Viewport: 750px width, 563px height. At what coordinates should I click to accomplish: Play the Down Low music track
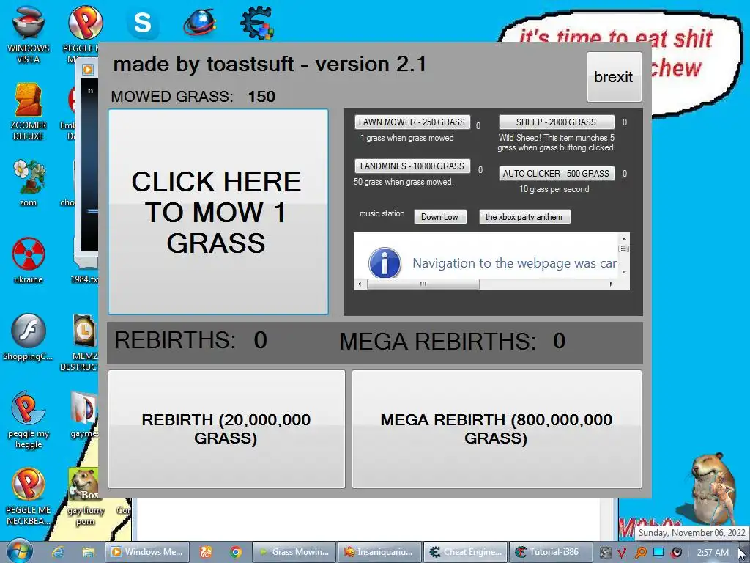click(x=440, y=217)
